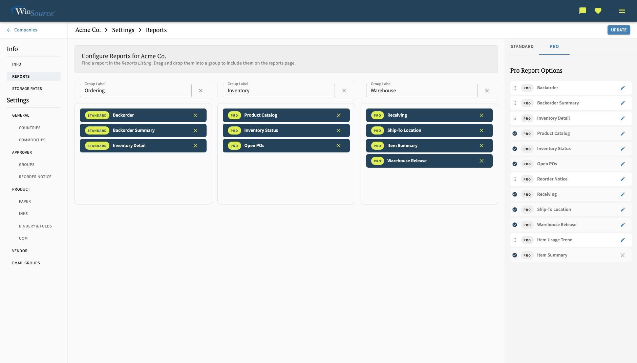
Task: Edit Warehouse Release using its pencil icon
Action: click(623, 225)
